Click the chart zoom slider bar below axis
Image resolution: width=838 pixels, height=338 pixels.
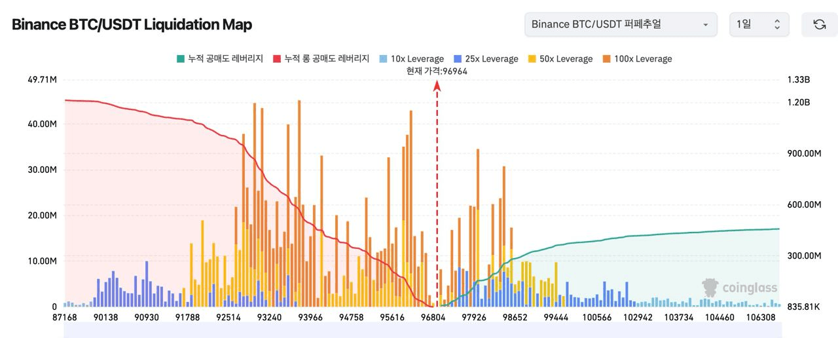pyautogui.click(x=422, y=330)
